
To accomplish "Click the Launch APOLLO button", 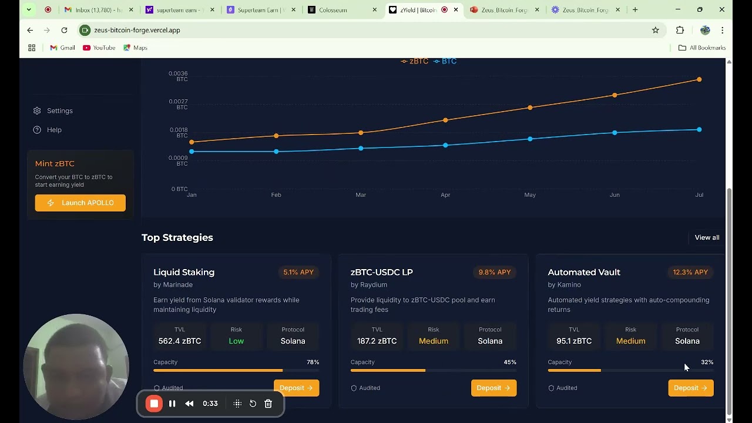I will (x=80, y=203).
